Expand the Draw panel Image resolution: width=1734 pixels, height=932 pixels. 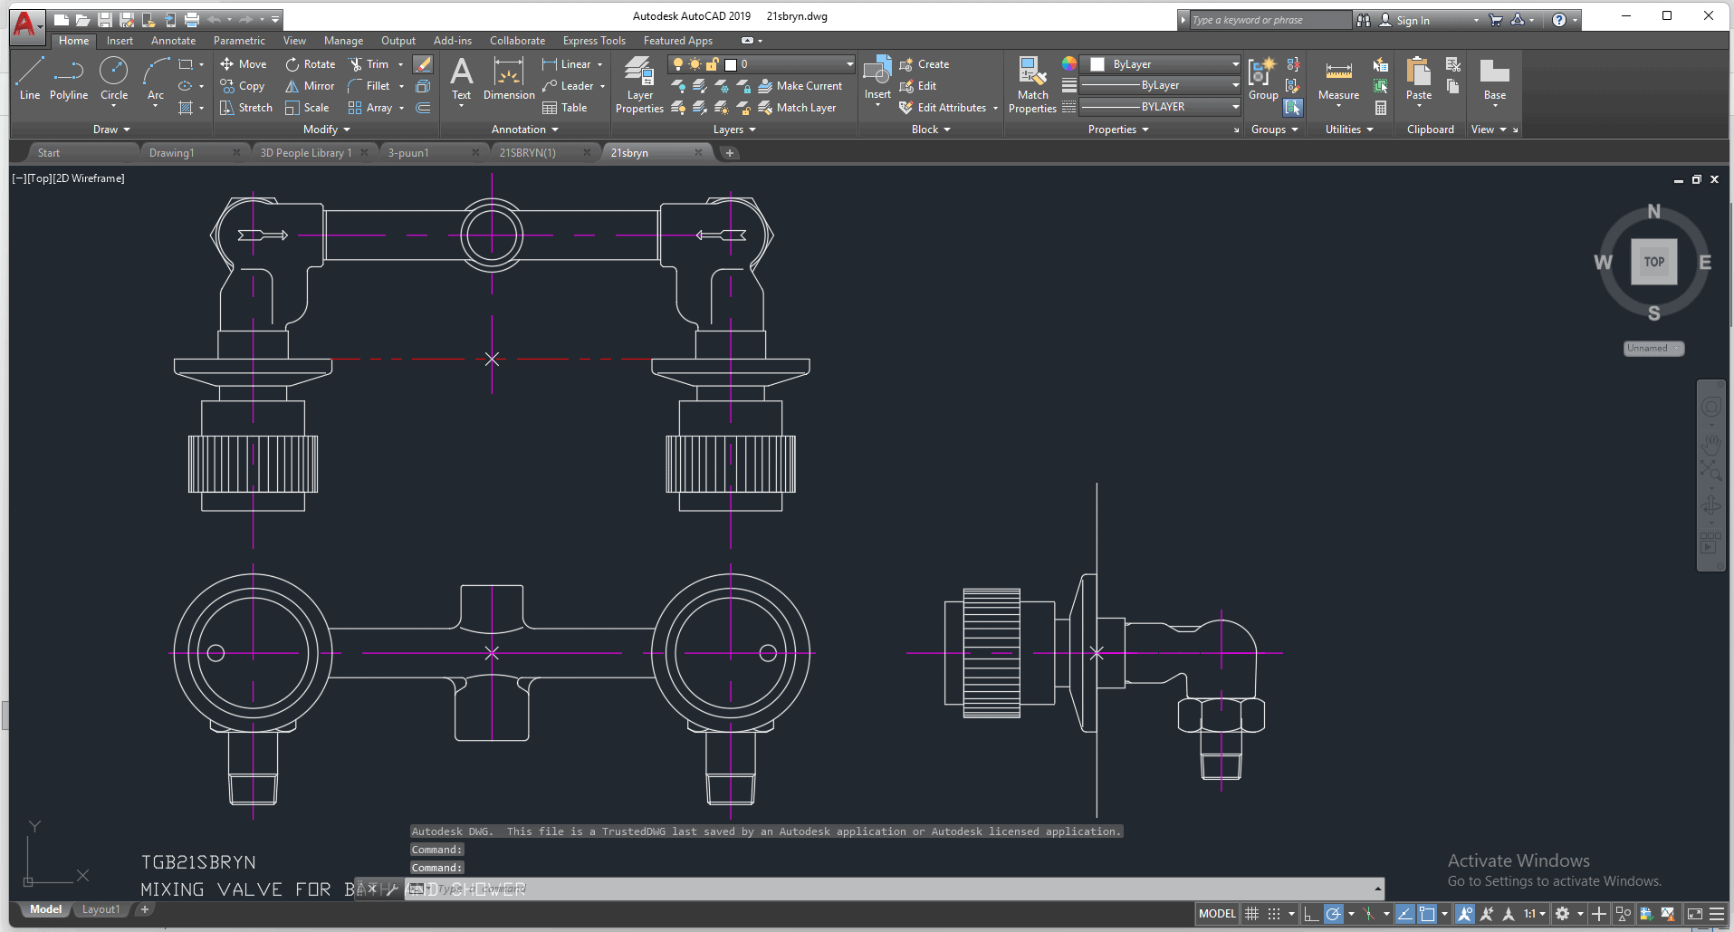[x=111, y=130]
